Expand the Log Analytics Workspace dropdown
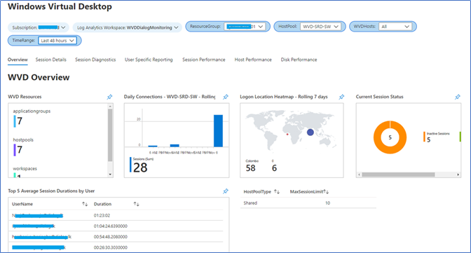The height and width of the screenshot is (253, 471). coord(128,27)
